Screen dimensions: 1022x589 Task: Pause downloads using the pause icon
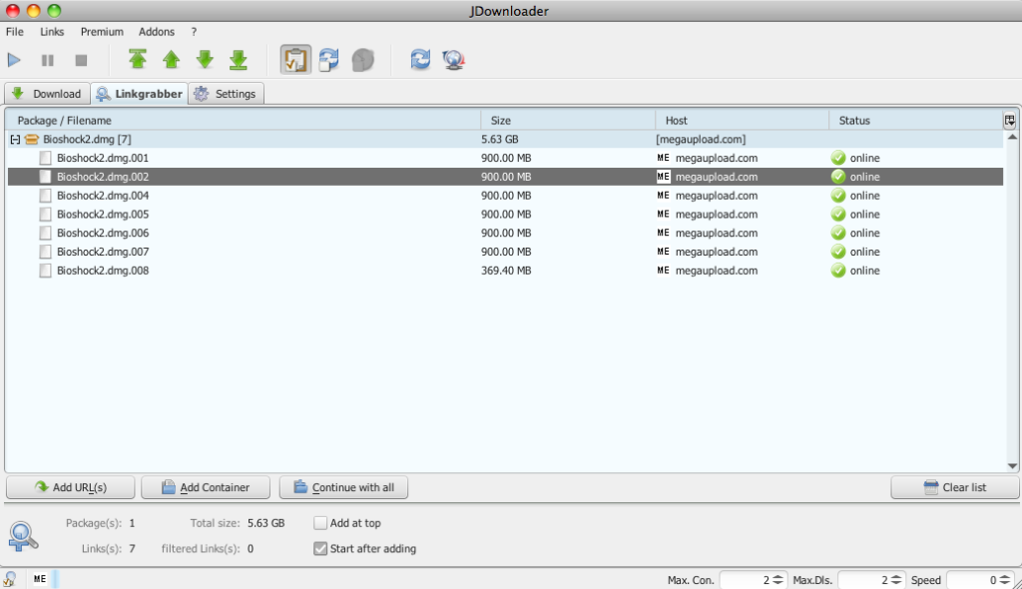point(48,60)
